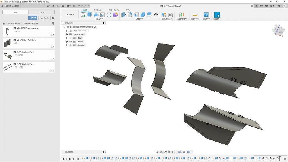Select the Joint tool
This screenshot has width=288, height=162.
[x=170, y=15]
